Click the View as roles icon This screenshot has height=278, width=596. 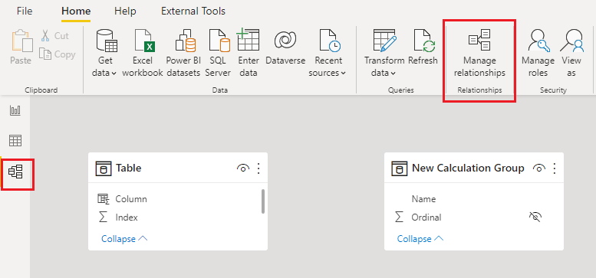571,53
